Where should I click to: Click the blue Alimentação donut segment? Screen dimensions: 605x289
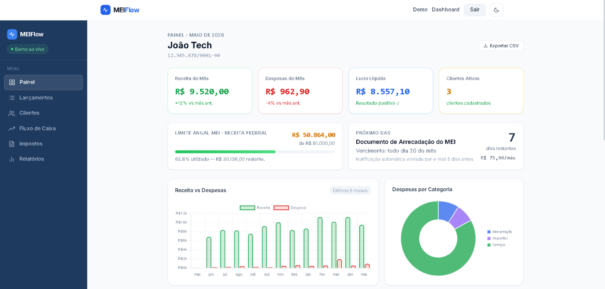click(446, 211)
